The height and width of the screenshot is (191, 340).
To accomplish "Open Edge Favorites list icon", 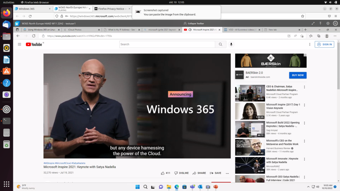I will pyautogui.click(x=311, y=36).
